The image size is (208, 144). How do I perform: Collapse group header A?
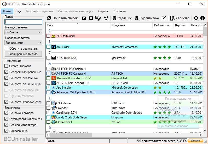tap(50, 64)
